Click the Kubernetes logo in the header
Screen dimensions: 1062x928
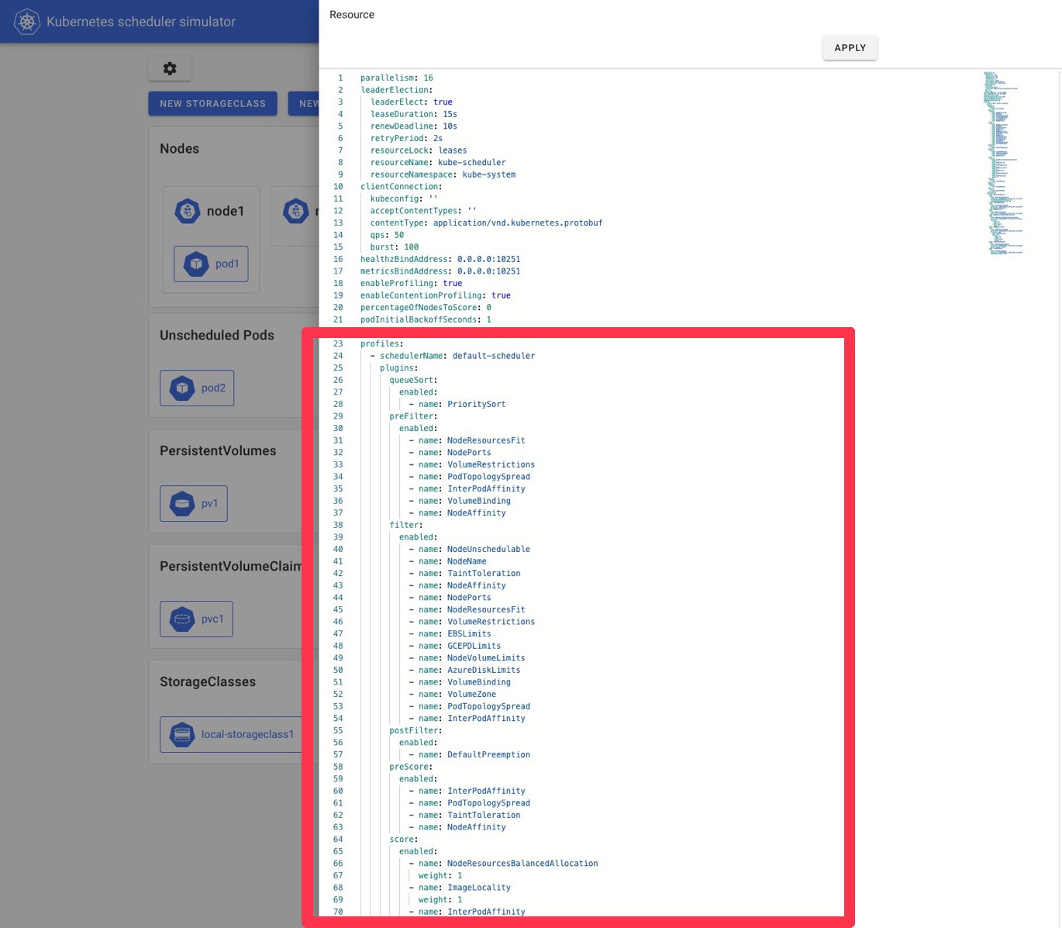click(x=27, y=22)
